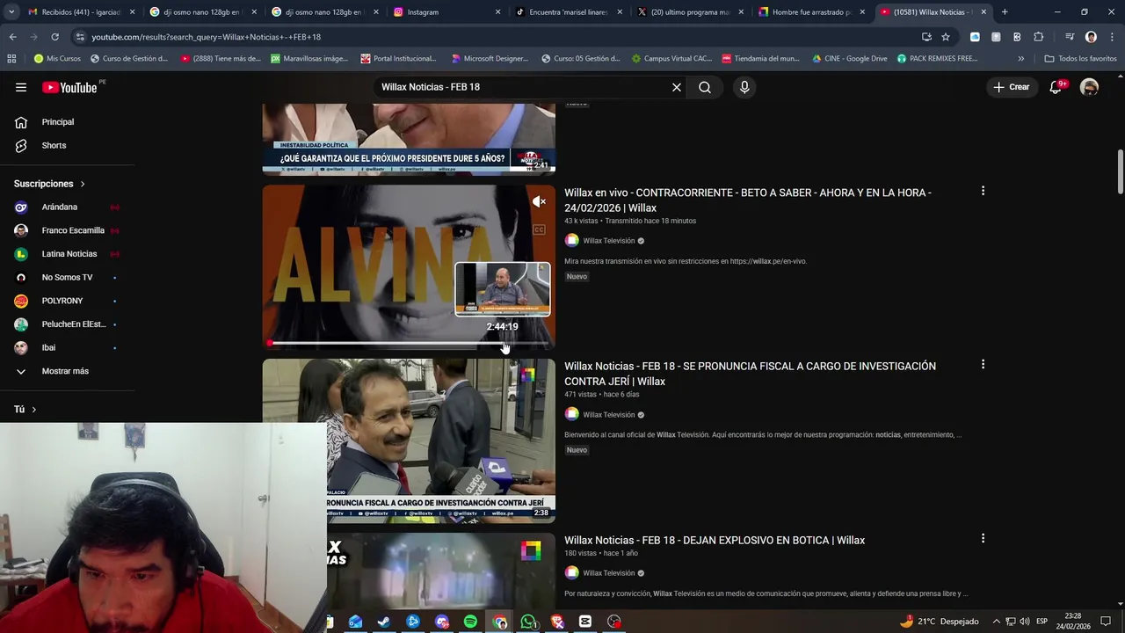The image size is (1125, 633).
Task: Click the YouTube logo
Action: coord(70,87)
